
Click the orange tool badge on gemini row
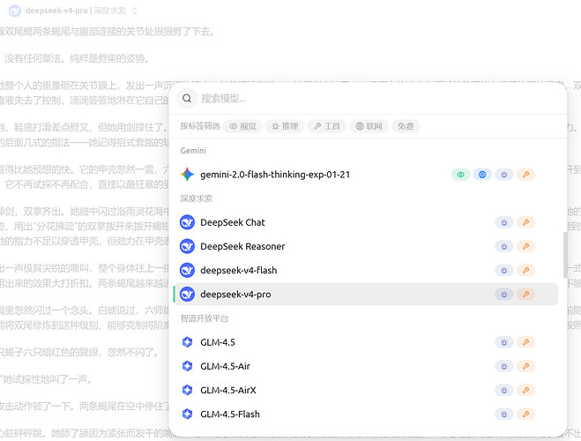[x=525, y=175]
